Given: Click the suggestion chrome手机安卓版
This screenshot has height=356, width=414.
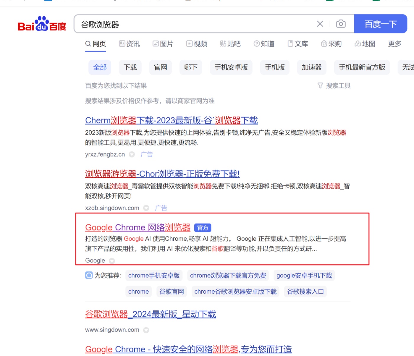Looking at the screenshot, I should 154,276.
